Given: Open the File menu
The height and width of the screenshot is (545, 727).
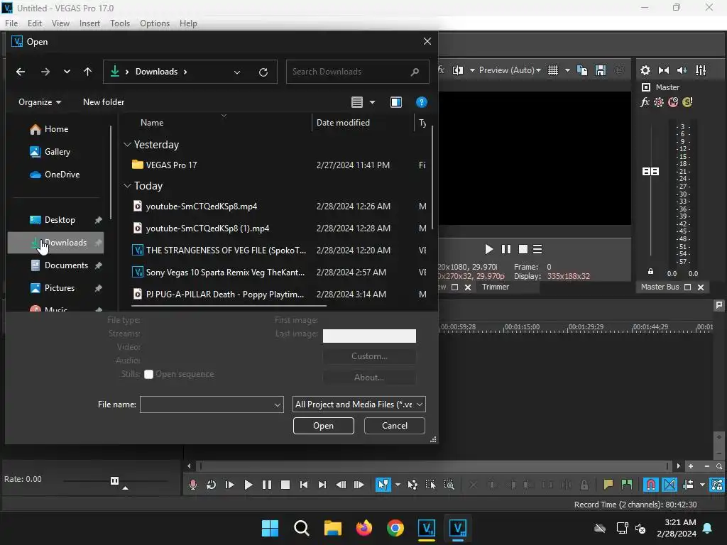Looking at the screenshot, I should click(11, 23).
